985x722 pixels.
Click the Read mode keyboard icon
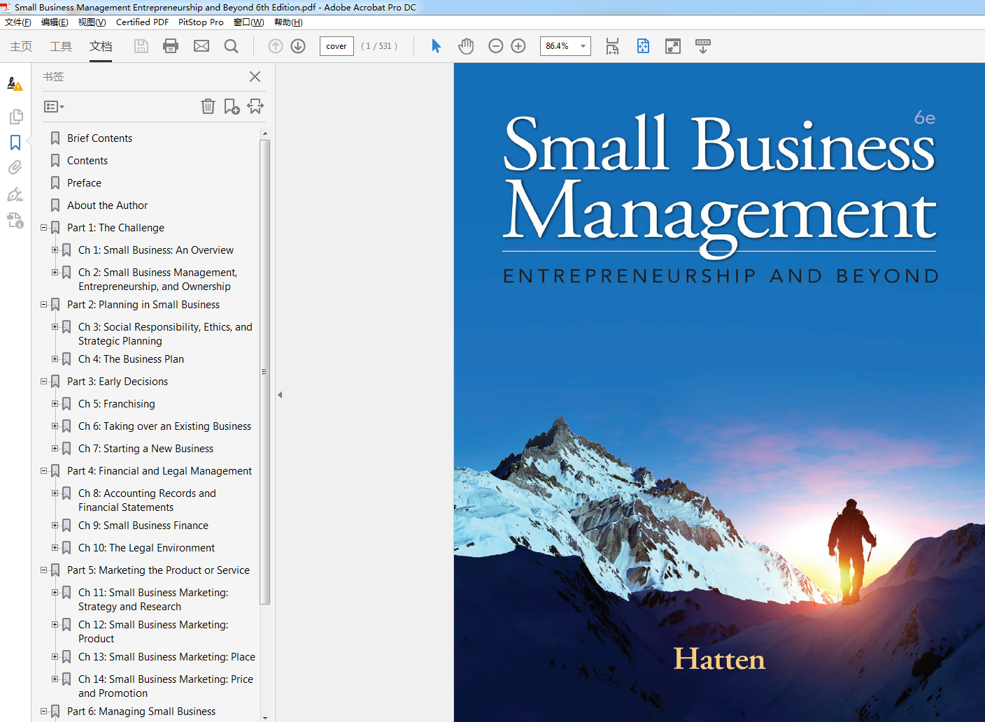click(x=703, y=46)
